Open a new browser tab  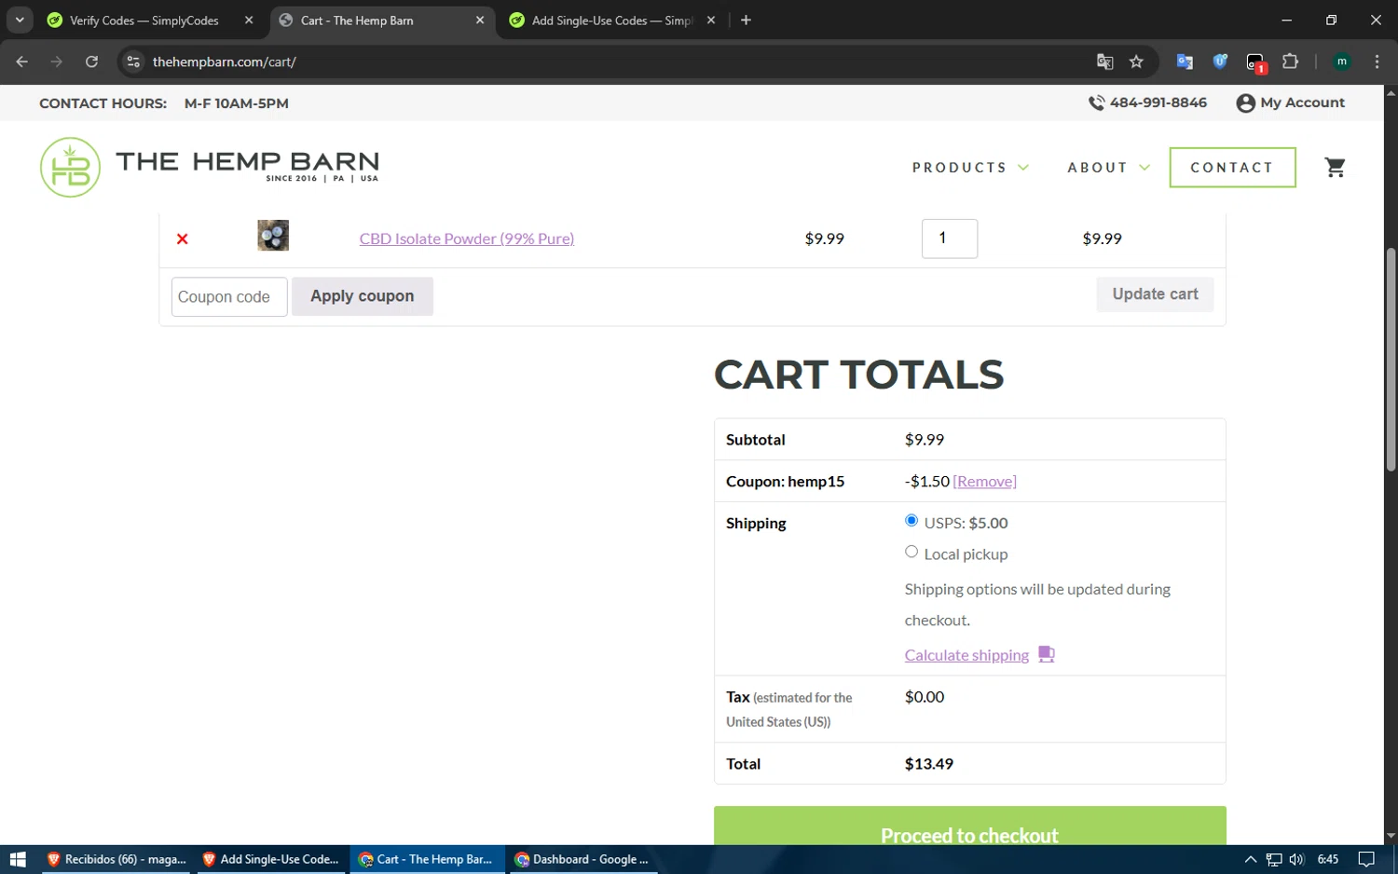point(746,20)
